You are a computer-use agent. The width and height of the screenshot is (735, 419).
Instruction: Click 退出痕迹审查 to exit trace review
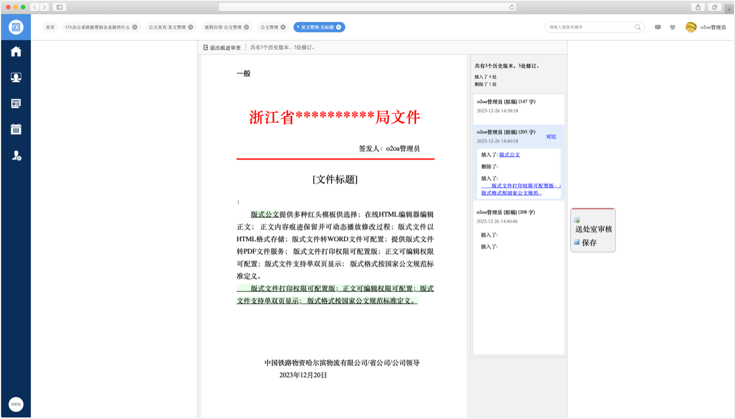coord(222,48)
